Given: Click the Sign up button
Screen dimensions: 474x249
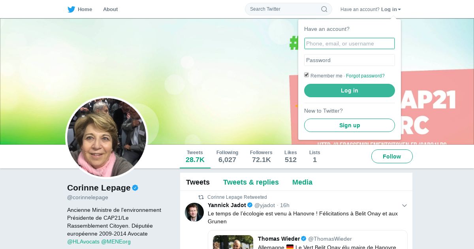Looking at the screenshot, I should click(x=350, y=125).
